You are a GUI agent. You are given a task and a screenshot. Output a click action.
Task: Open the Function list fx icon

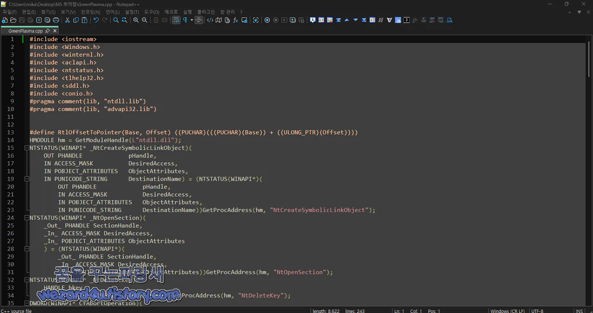235,20
